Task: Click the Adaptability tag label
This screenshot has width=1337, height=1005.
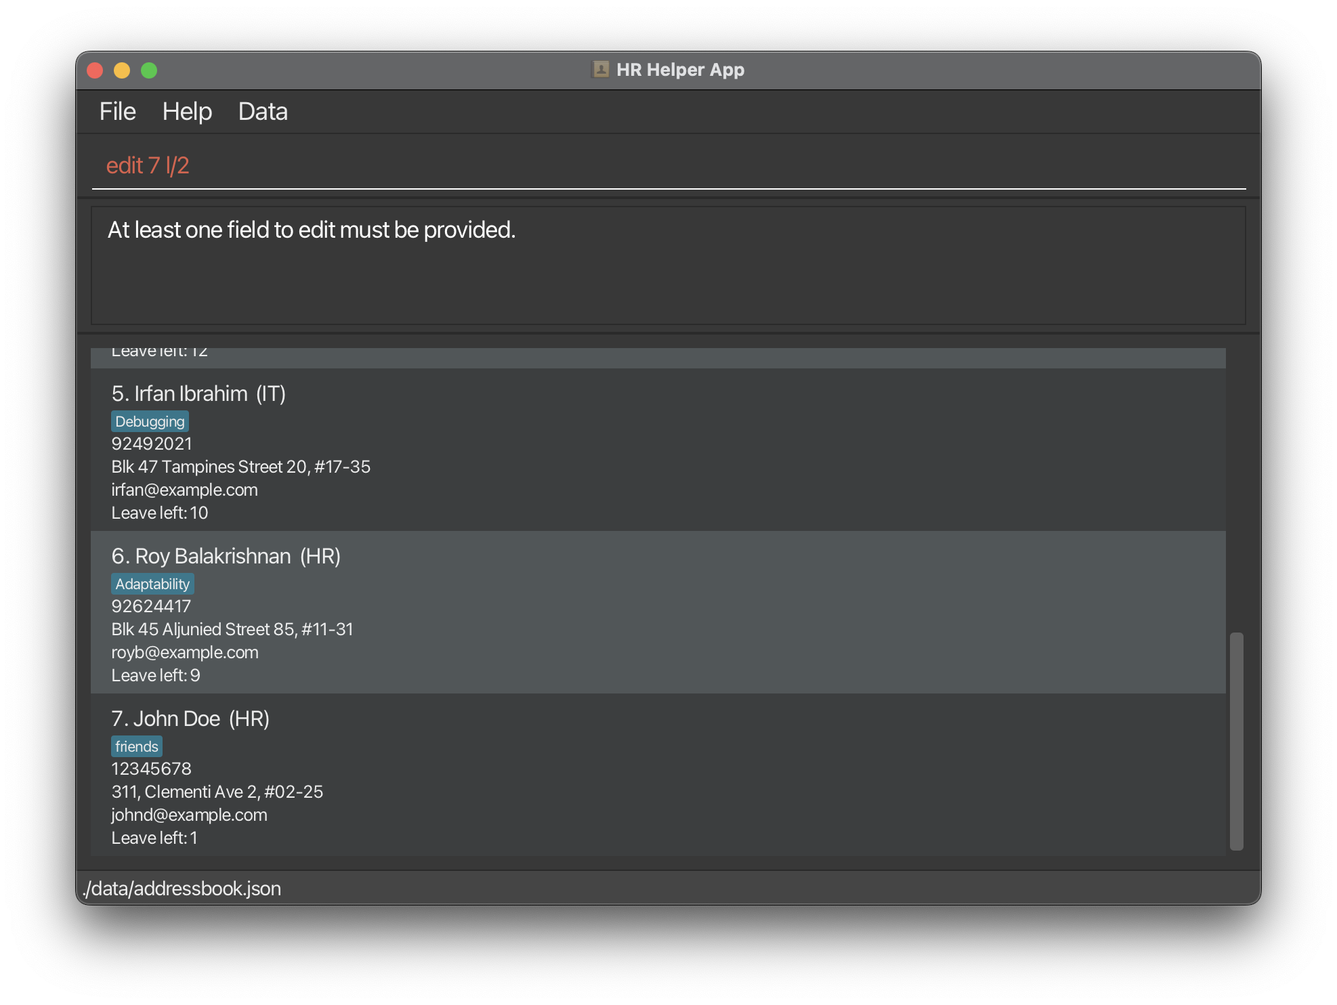Action: (152, 584)
